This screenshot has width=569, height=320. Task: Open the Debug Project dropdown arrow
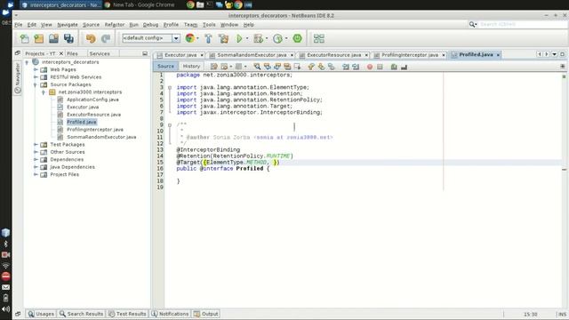click(267, 38)
